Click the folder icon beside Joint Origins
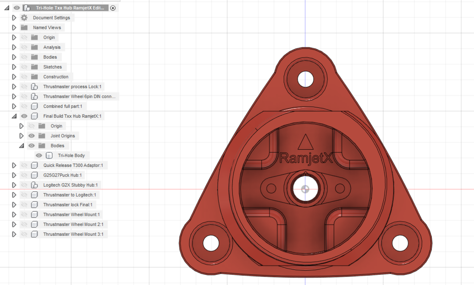The height and width of the screenshot is (285, 474). point(42,136)
